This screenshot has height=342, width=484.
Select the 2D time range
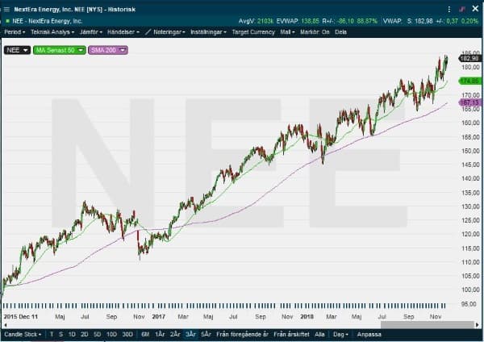coord(84,334)
